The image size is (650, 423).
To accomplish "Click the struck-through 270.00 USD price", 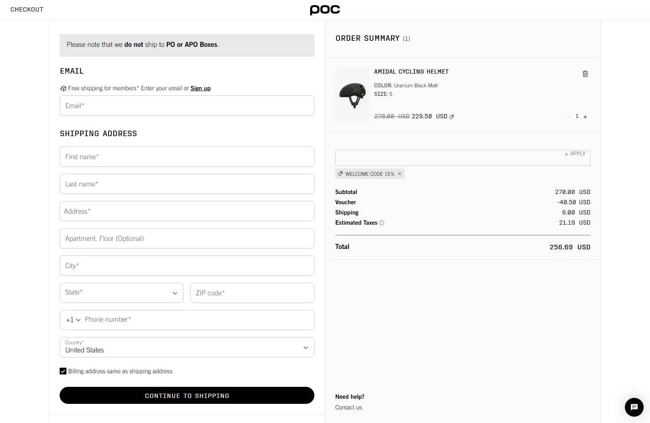I will coord(392,116).
